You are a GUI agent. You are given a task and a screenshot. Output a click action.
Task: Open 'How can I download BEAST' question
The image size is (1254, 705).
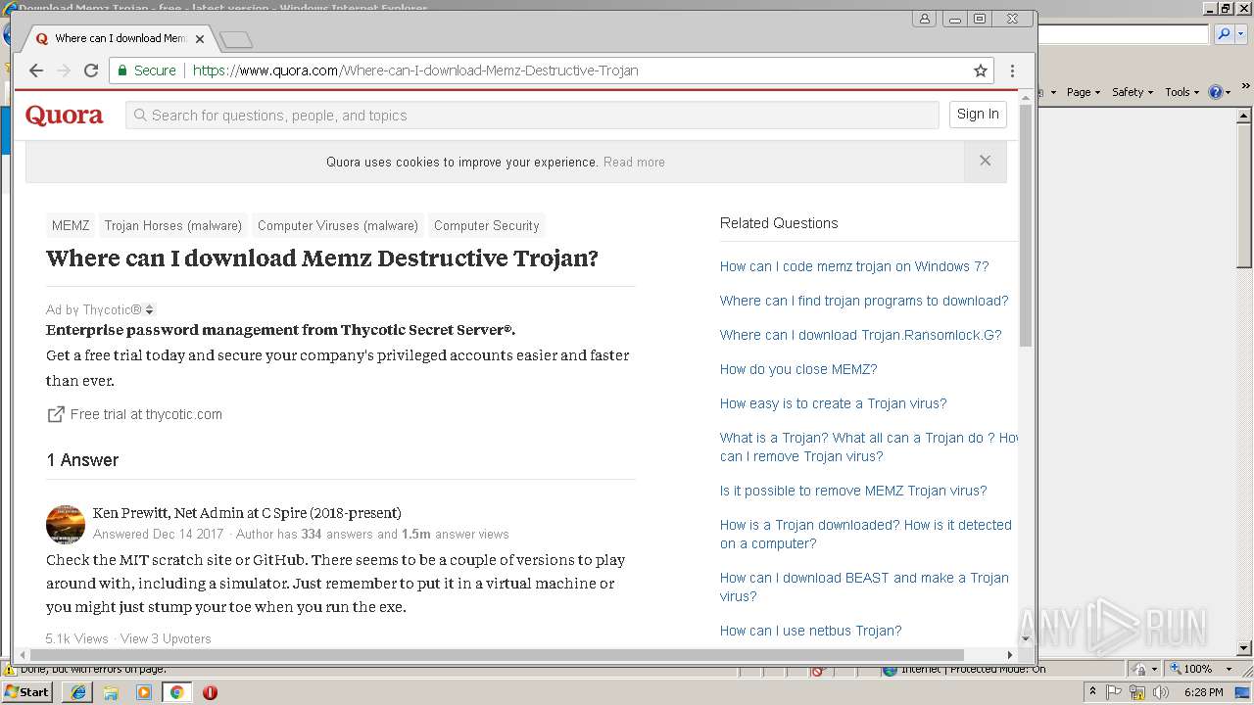(864, 587)
